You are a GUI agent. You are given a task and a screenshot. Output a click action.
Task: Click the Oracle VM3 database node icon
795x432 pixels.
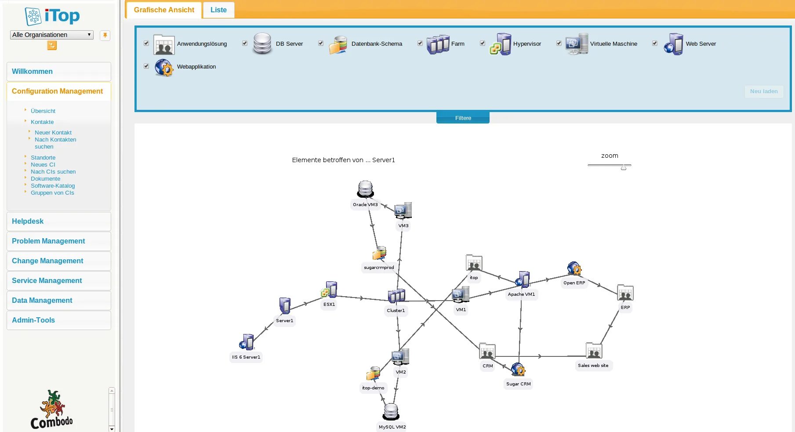[x=365, y=189]
